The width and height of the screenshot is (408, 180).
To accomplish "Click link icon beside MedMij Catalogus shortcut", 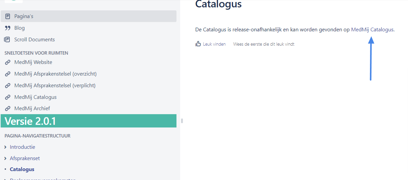I will pos(8,97).
